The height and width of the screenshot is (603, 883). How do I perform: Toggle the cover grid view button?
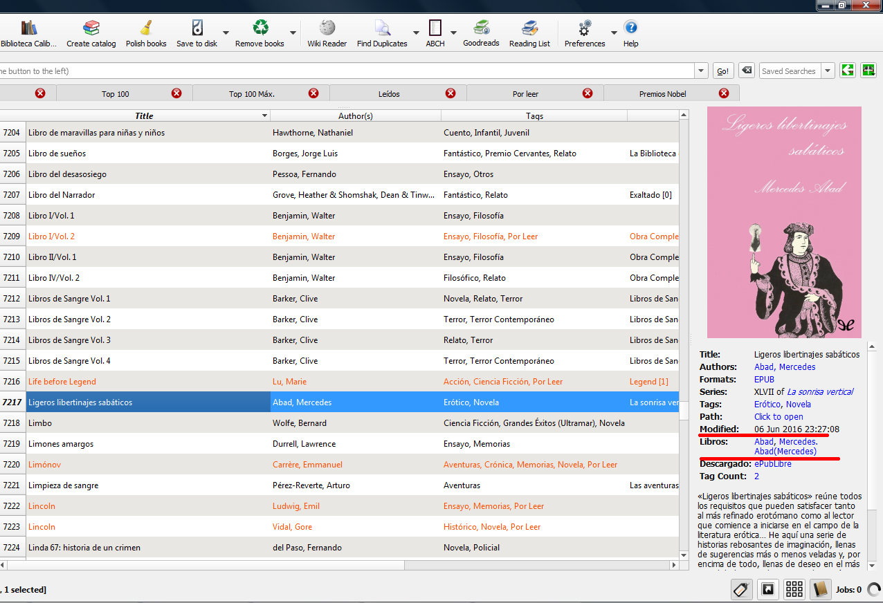(x=794, y=590)
